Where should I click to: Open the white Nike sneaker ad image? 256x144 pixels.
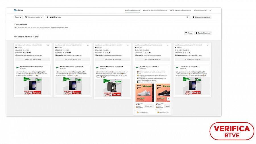click(x=145, y=93)
